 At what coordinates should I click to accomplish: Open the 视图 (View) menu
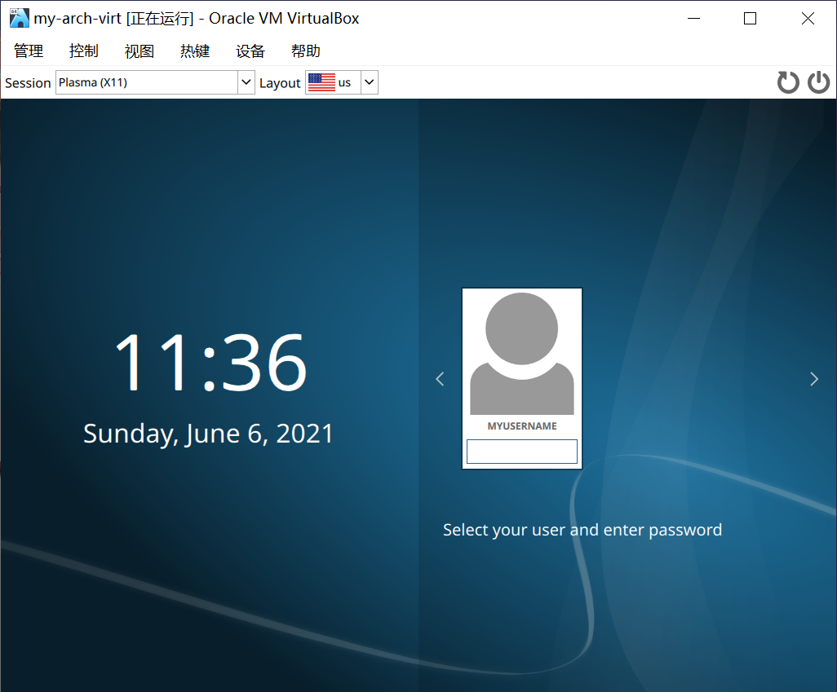coord(139,51)
